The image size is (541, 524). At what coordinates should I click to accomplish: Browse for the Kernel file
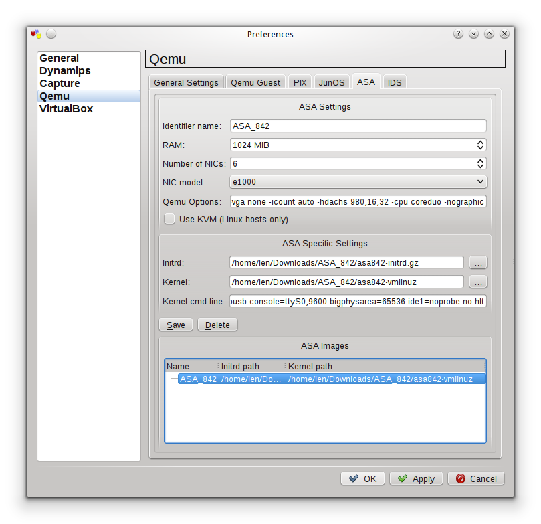click(x=478, y=282)
